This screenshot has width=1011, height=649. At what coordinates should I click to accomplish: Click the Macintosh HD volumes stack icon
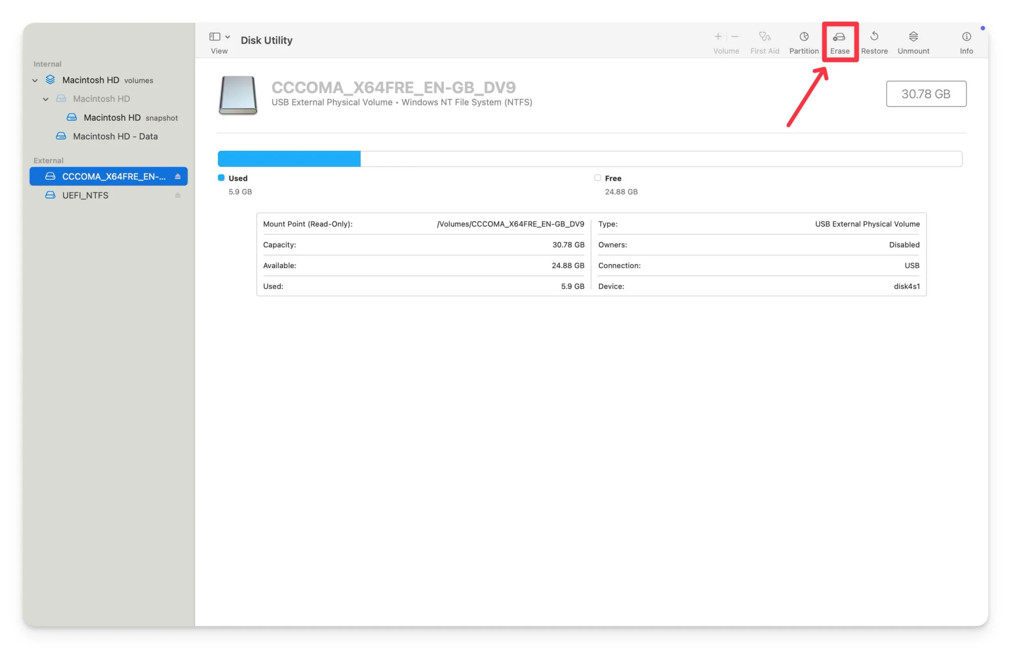click(50, 80)
